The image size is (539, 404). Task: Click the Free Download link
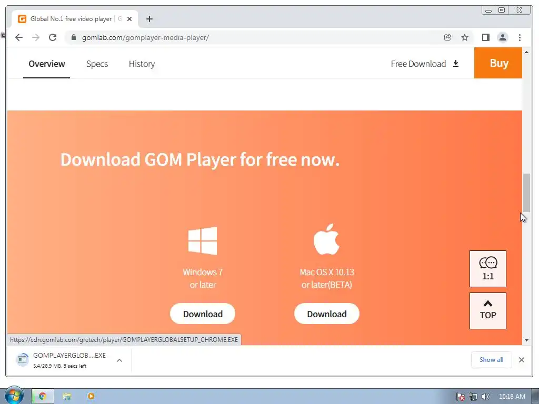coord(425,64)
